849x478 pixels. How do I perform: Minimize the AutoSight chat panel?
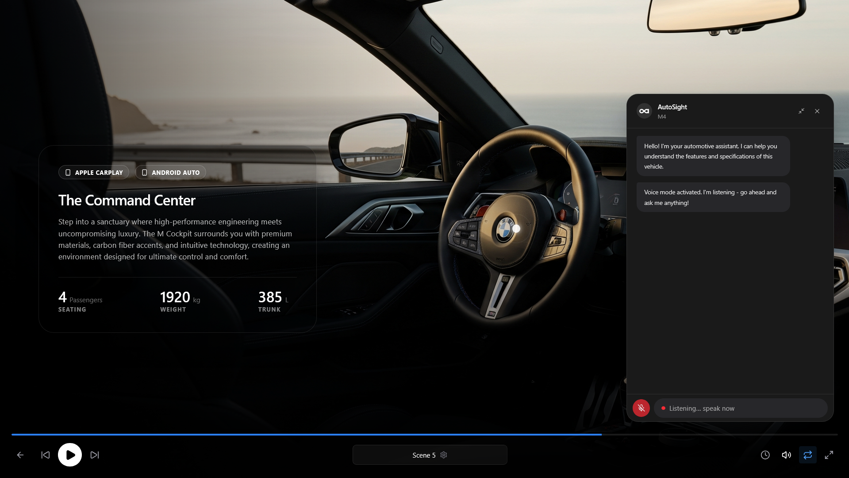coord(801,111)
